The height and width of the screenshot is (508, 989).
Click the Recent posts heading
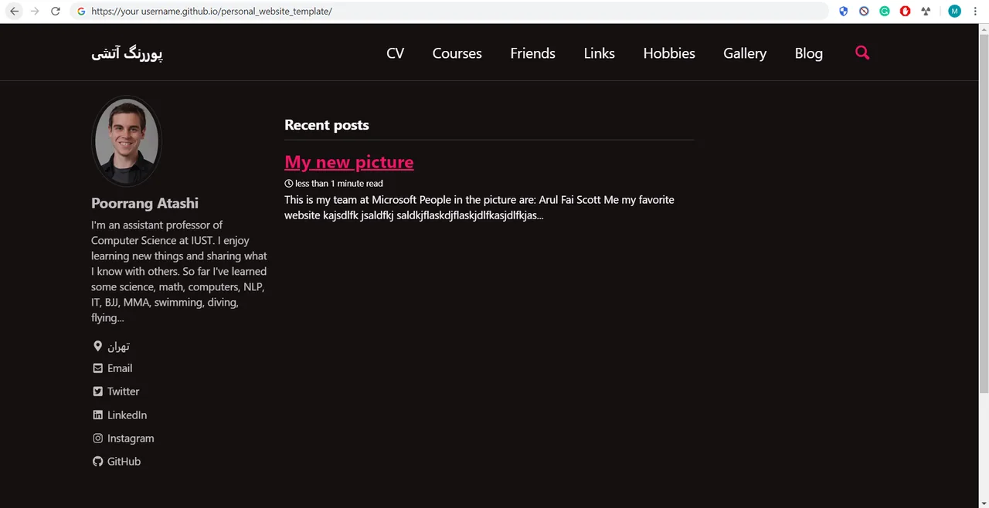327,125
